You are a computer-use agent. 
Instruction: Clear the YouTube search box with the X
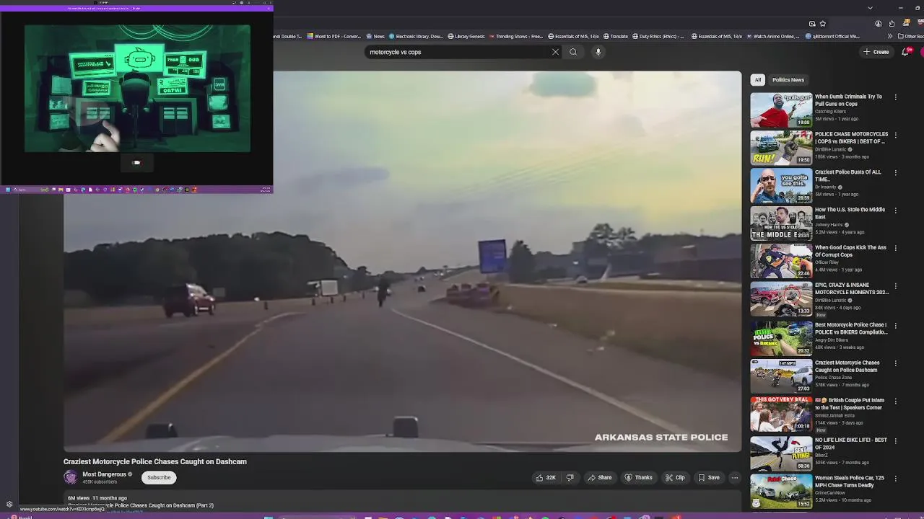tap(555, 52)
